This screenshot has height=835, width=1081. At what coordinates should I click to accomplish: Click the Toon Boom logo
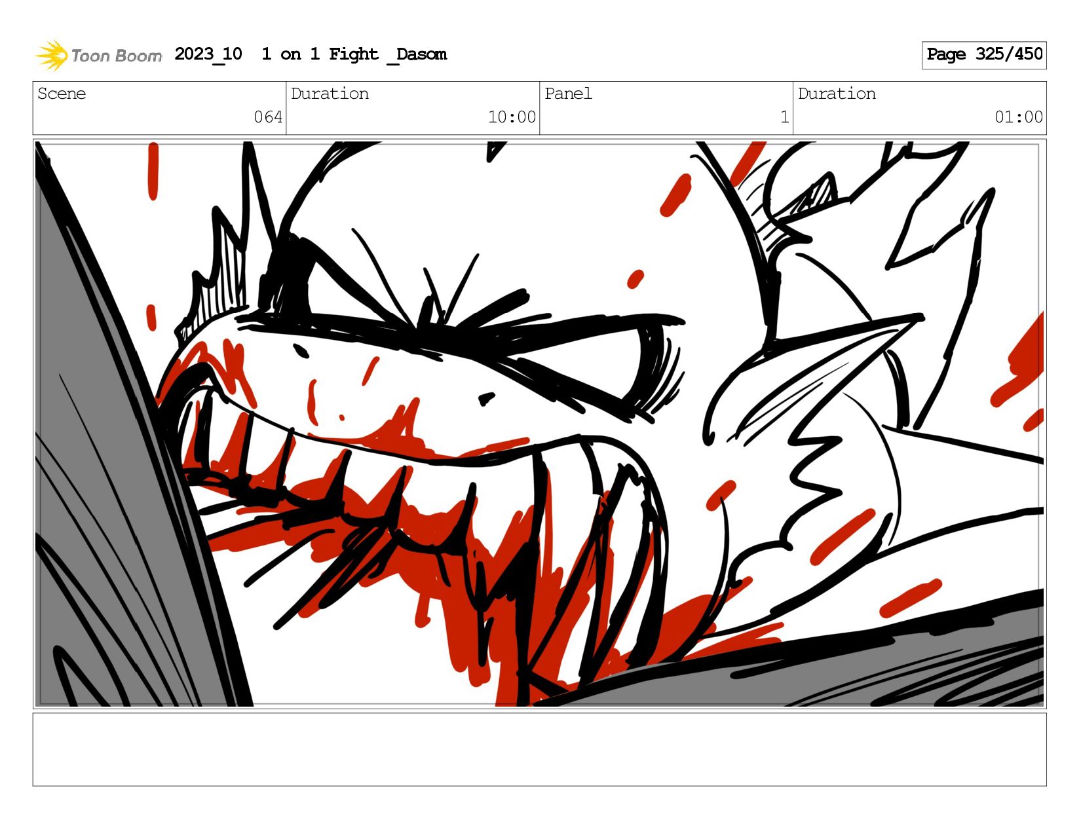coord(98,55)
